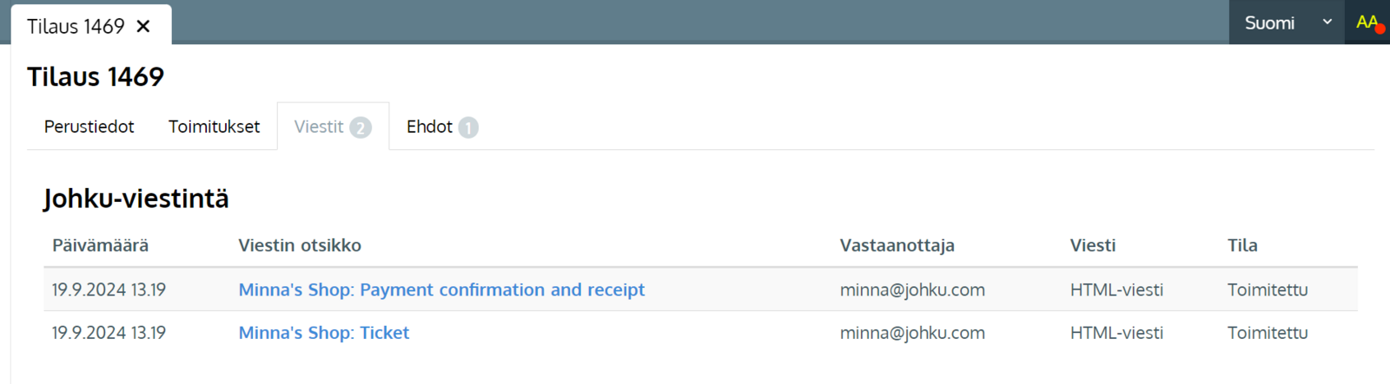The image size is (1390, 384).
Task: Click the AA text size icon
Action: [1367, 23]
